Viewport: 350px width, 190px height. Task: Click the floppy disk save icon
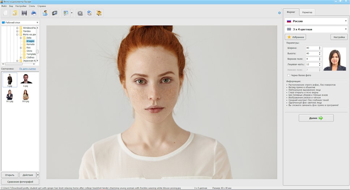pyautogui.click(x=24, y=13)
